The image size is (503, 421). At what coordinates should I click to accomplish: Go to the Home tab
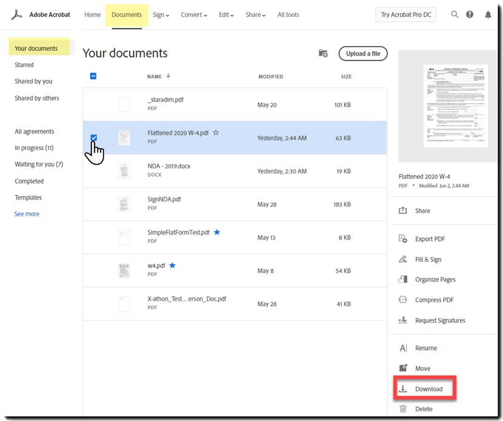click(x=92, y=15)
